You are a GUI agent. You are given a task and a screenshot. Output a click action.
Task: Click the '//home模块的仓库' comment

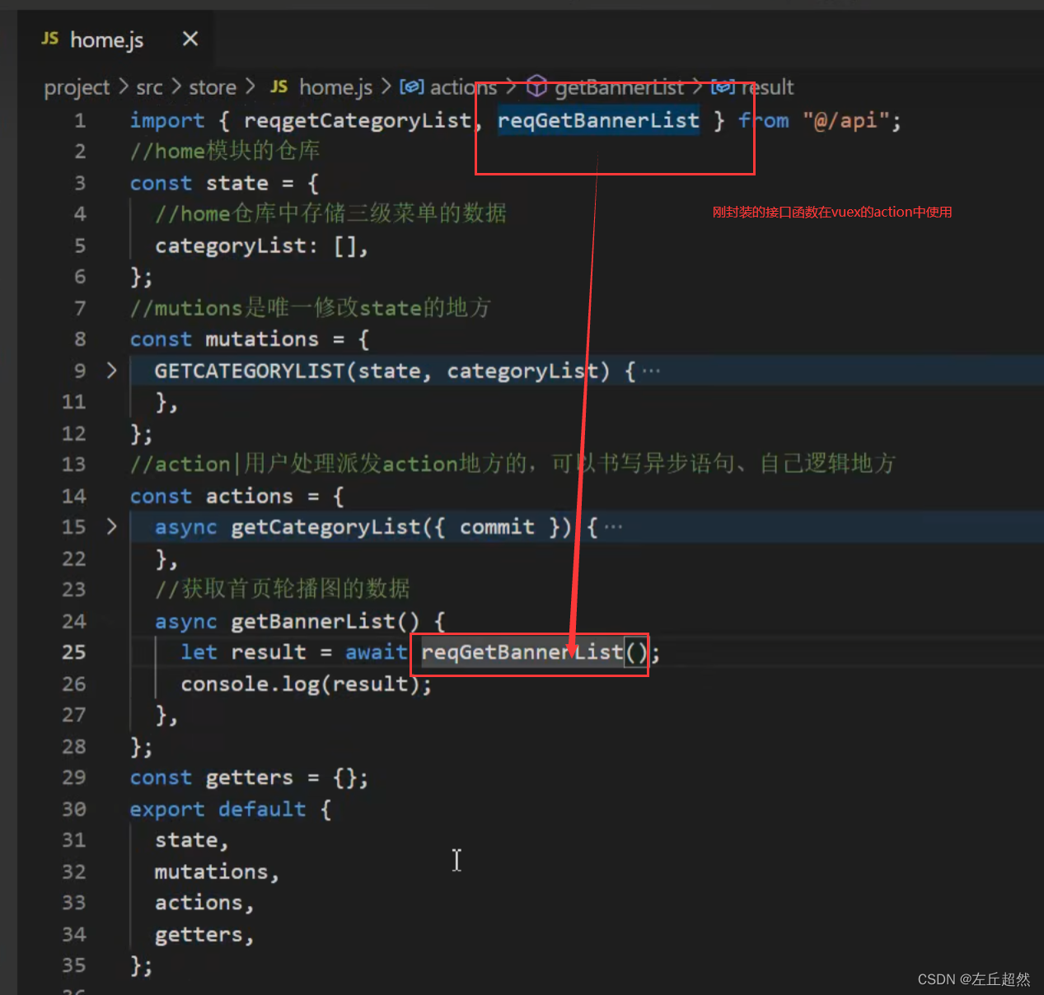pos(225,151)
